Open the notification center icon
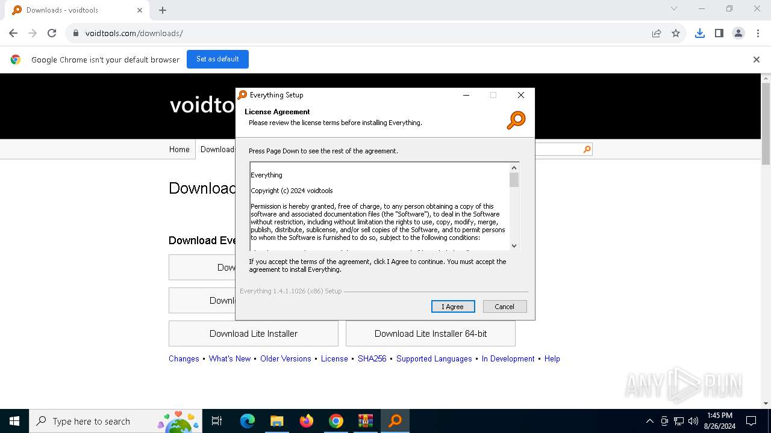This screenshot has height=433, width=771. click(x=751, y=421)
